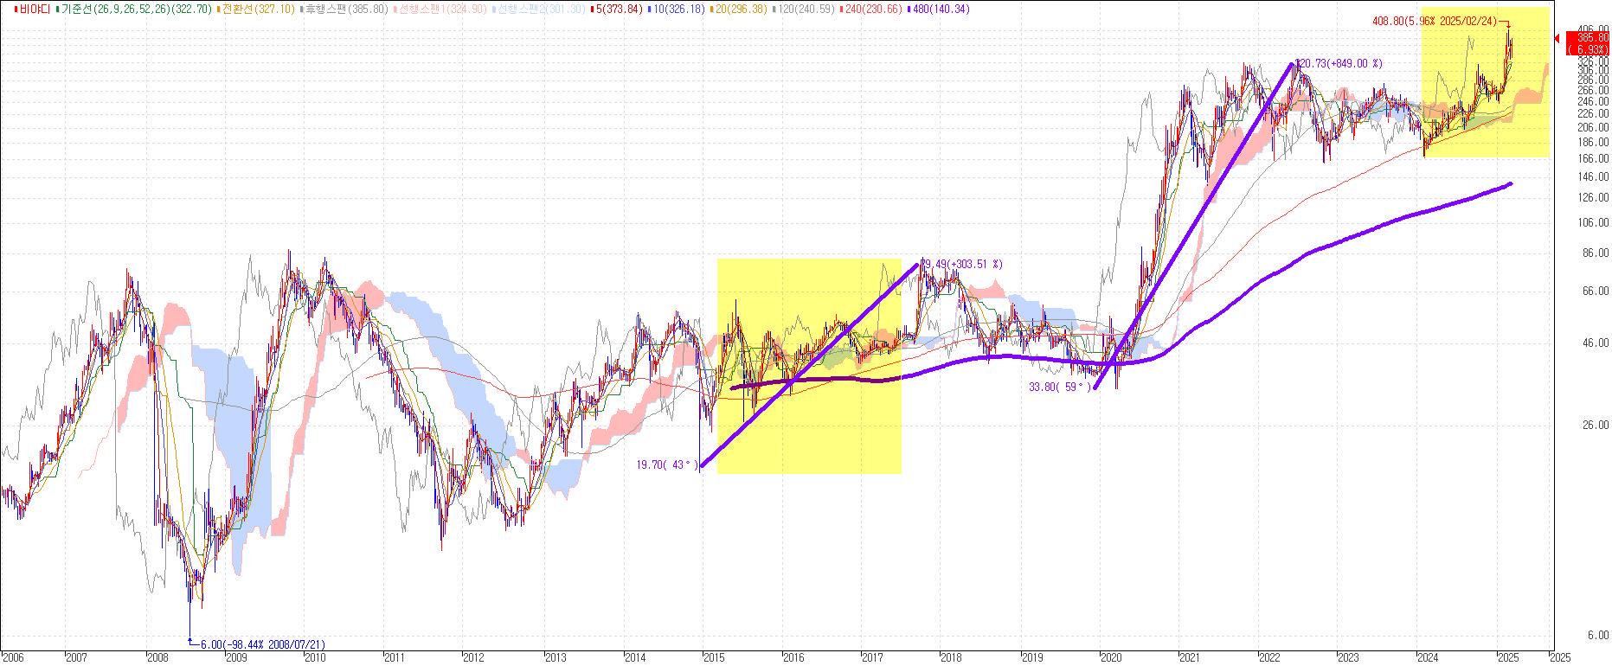Toggle the 10-period moving average legend
The width and height of the screenshot is (1612, 666).
[x=676, y=9]
